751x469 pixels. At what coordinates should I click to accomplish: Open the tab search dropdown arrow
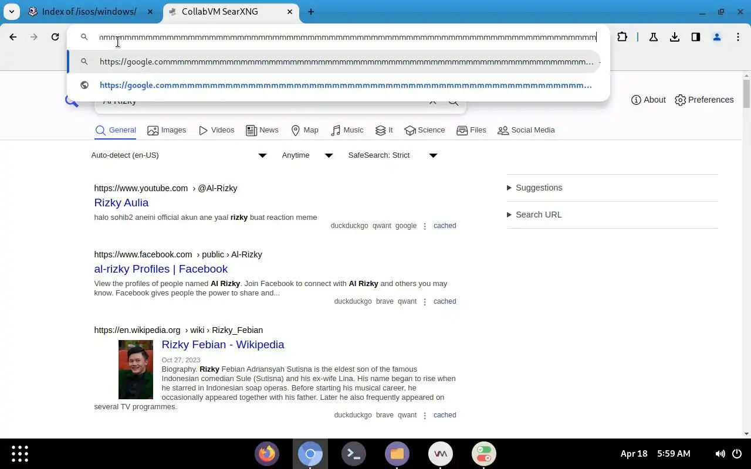(x=12, y=12)
